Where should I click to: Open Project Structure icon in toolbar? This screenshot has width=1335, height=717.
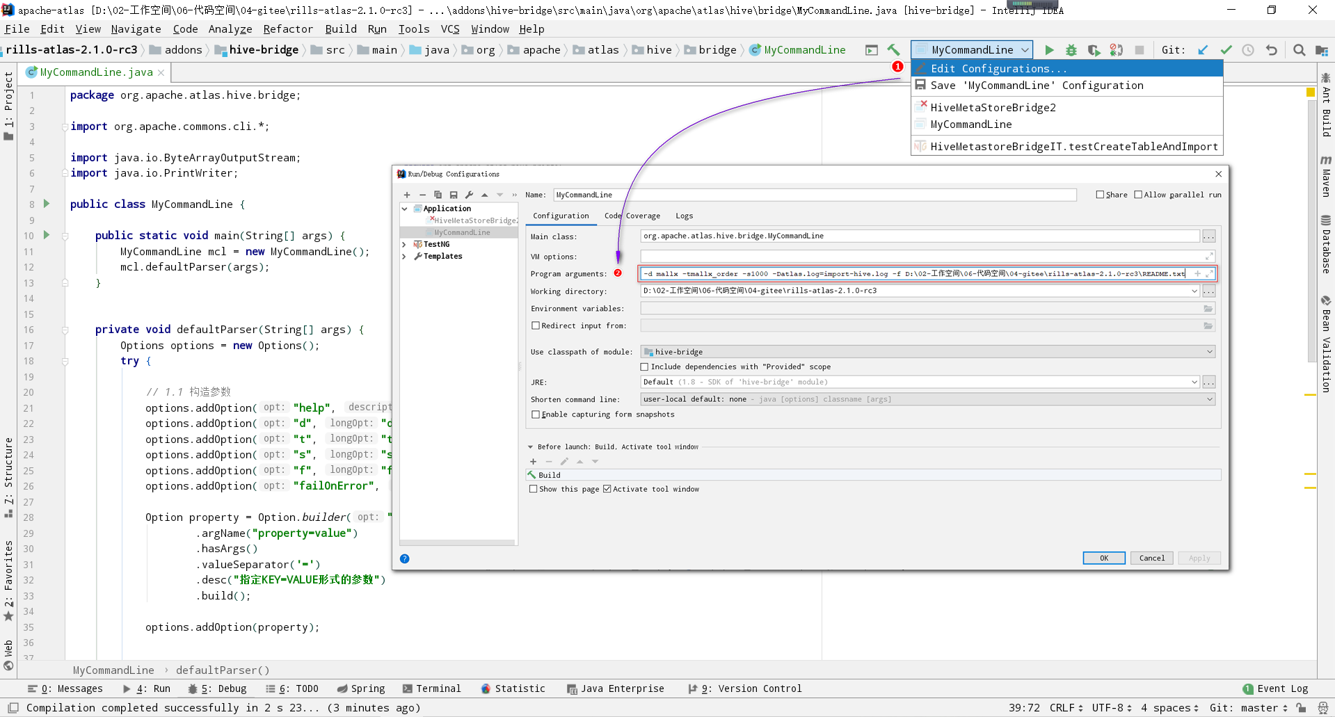tap(1321, 50)
